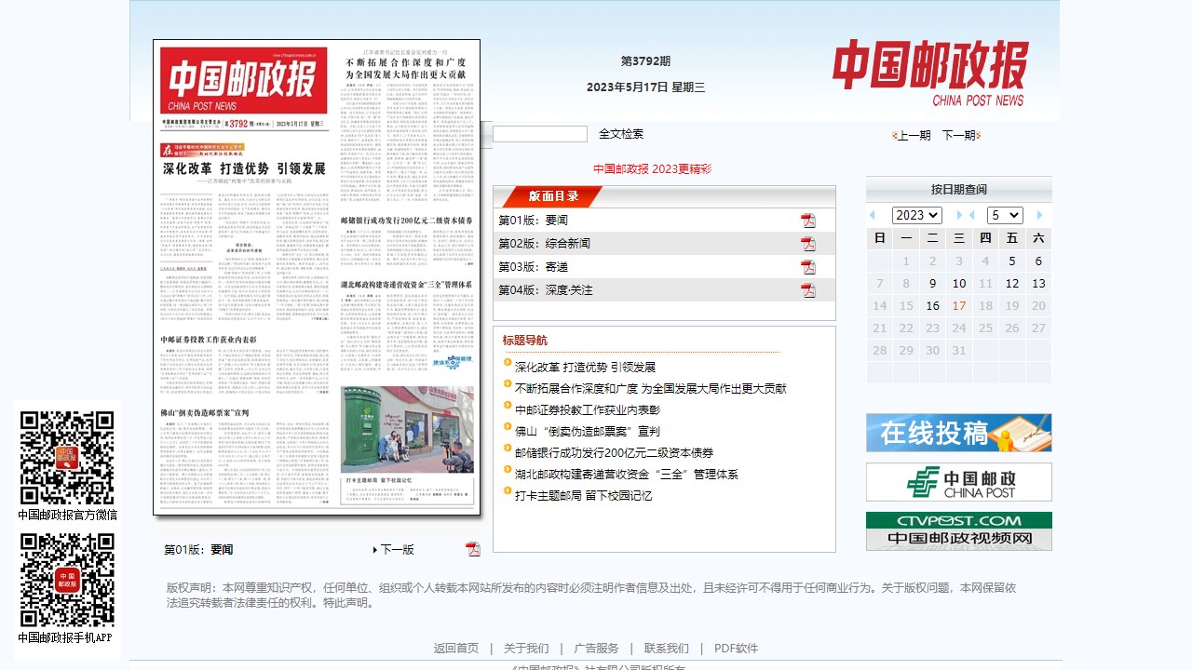1192x670 pixels.
Task: Open article 不断拓展合作深度和广度
Action: point(650,388)
